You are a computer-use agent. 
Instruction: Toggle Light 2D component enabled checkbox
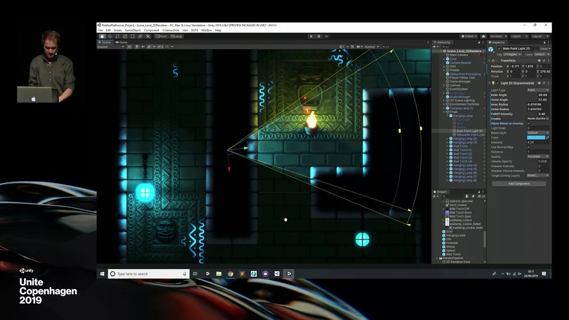coord(497,83)
